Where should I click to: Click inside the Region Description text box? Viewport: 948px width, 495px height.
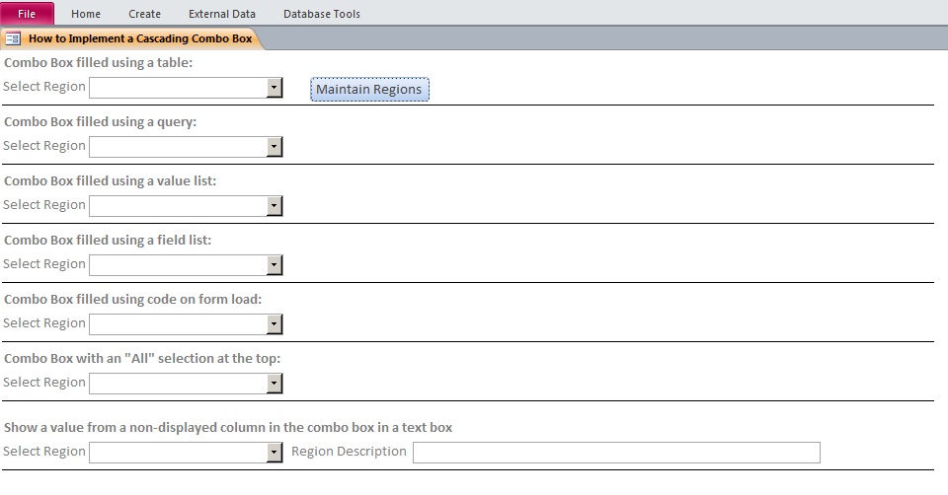(616, 453)
